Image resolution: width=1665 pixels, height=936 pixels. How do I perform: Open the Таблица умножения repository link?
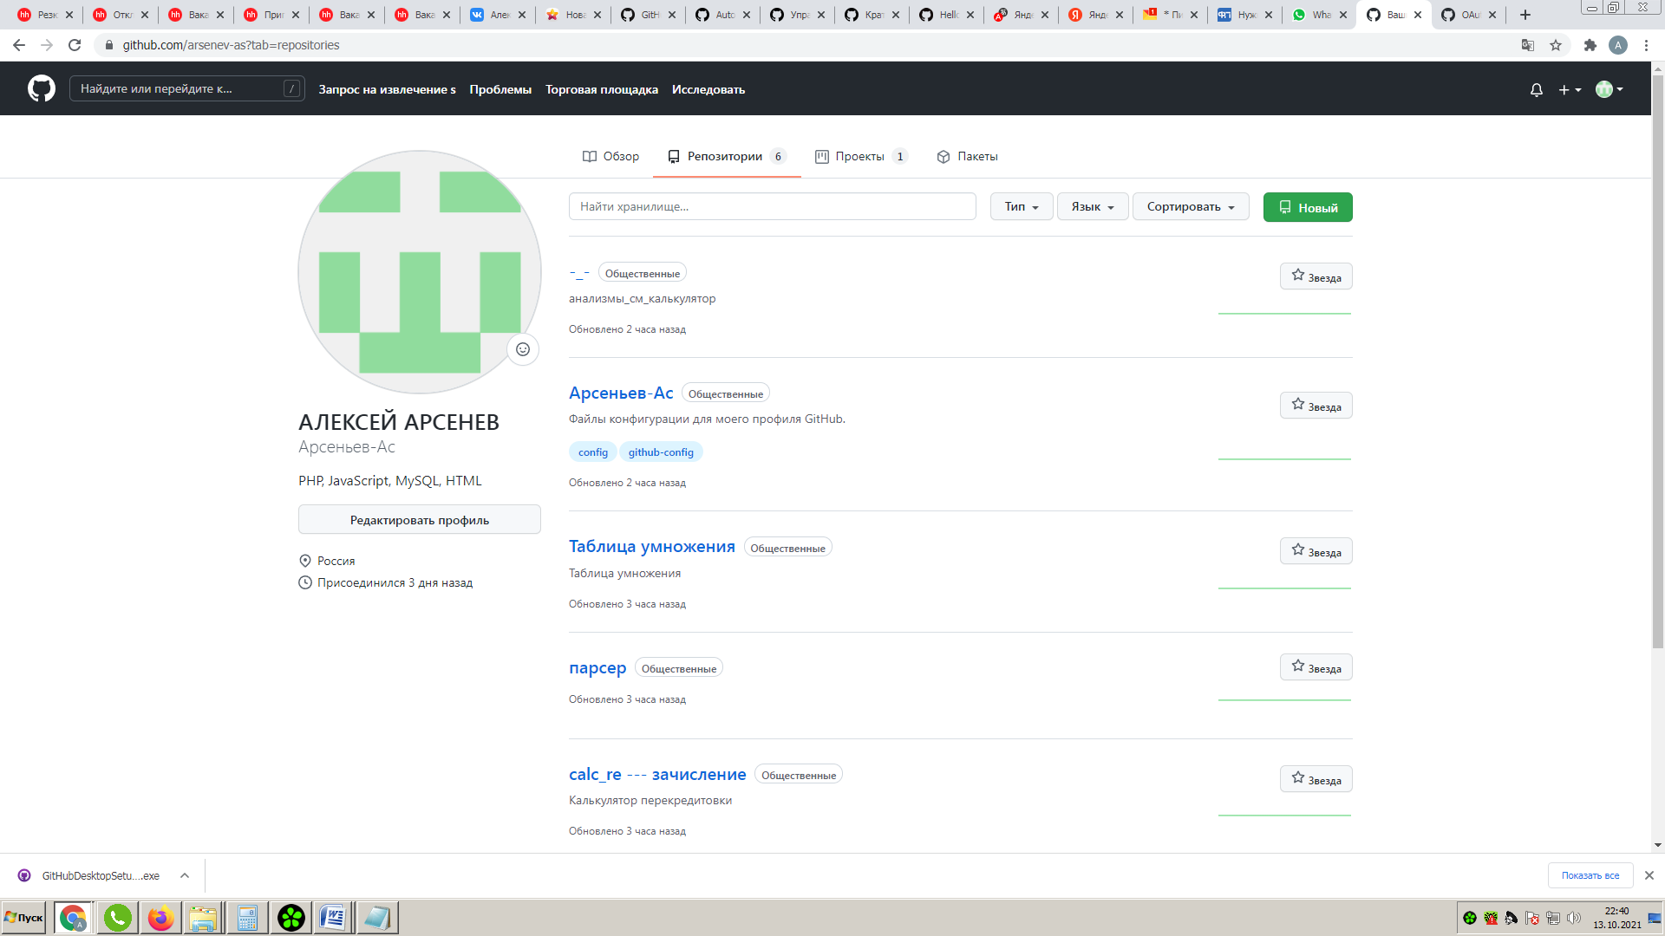tap(652, 546)
